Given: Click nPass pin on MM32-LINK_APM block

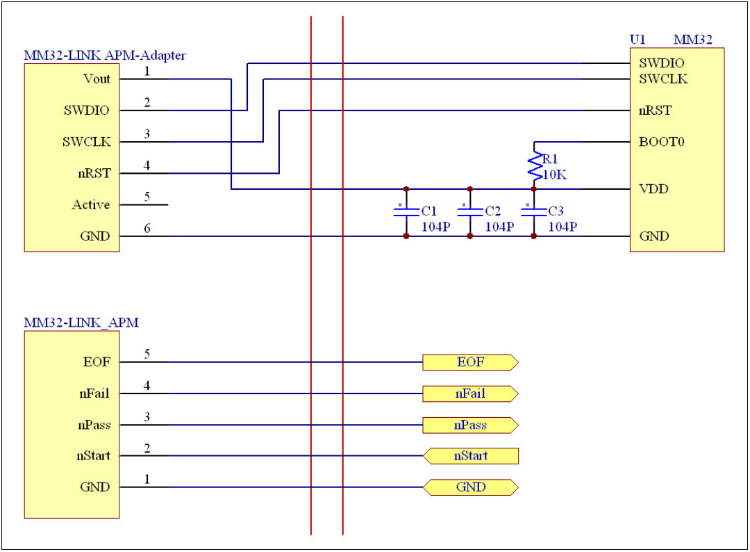Looking at the screenshot, I should (94, 425).
